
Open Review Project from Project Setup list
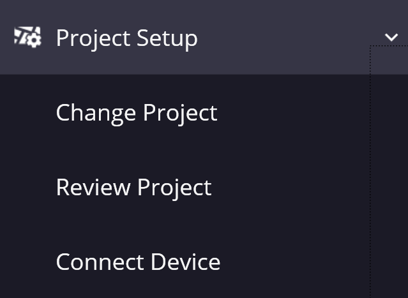coord(133,188)
